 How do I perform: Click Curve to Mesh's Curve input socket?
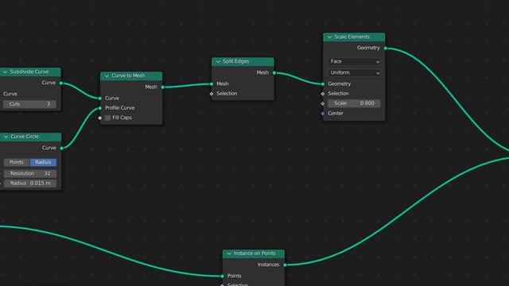[100, 99]
